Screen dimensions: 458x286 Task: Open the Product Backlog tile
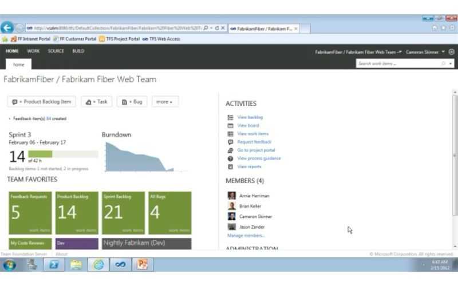(x=77, y=213)
